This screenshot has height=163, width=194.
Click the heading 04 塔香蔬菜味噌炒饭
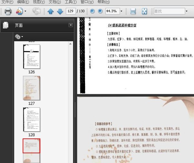tap(122, 25)
